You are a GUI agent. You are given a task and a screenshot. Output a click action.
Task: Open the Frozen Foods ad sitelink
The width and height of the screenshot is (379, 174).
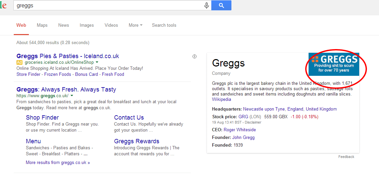coord(58,74)
